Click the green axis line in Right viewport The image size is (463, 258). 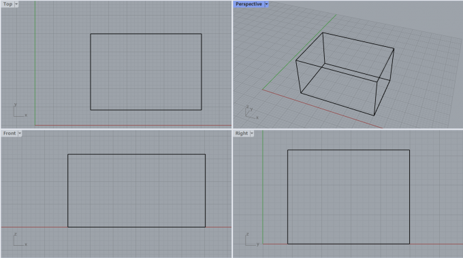click(x=263, y=187)
